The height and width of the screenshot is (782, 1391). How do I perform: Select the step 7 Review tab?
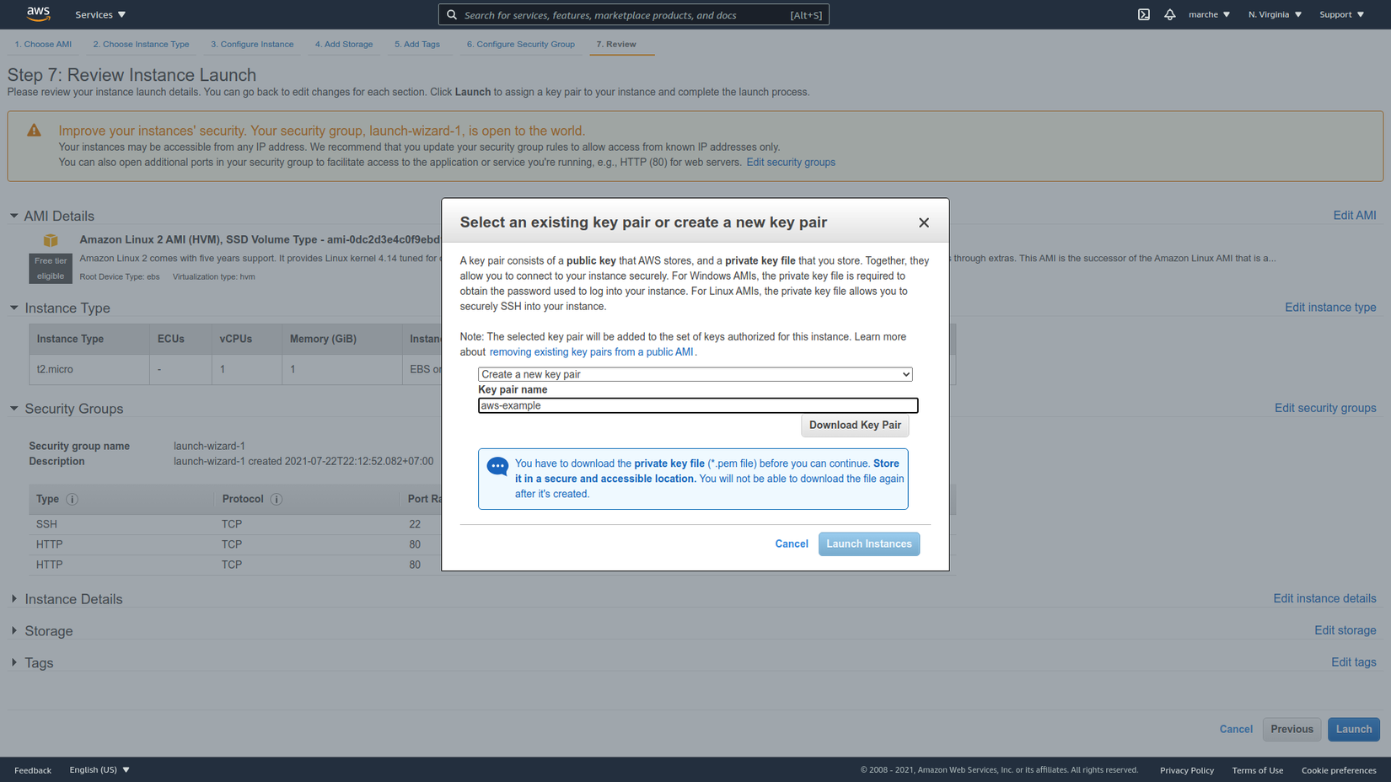click(x=616, y=44)
